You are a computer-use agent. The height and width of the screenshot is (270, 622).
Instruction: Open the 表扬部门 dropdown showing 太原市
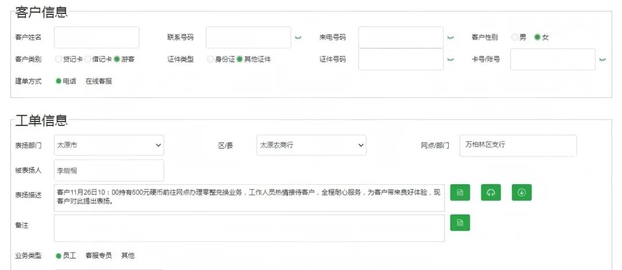point(109,145)
